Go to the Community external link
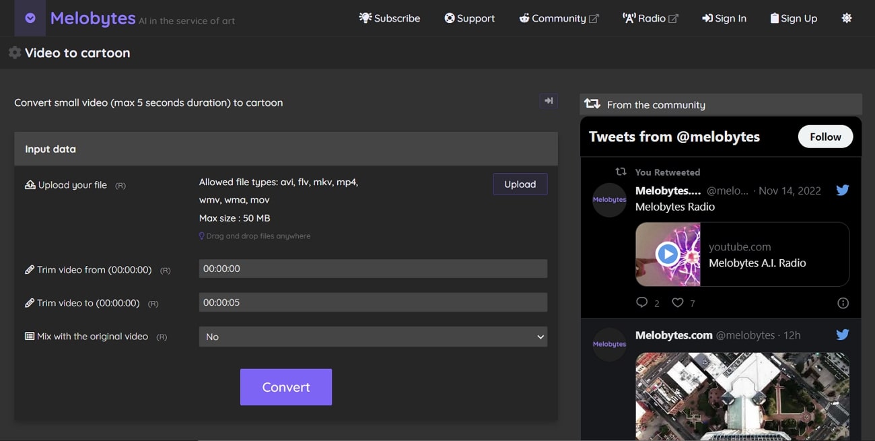 point(559,18)
